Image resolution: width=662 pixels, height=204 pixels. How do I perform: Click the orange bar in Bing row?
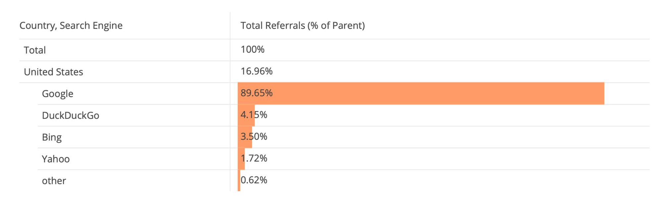[x=245, y=143]
